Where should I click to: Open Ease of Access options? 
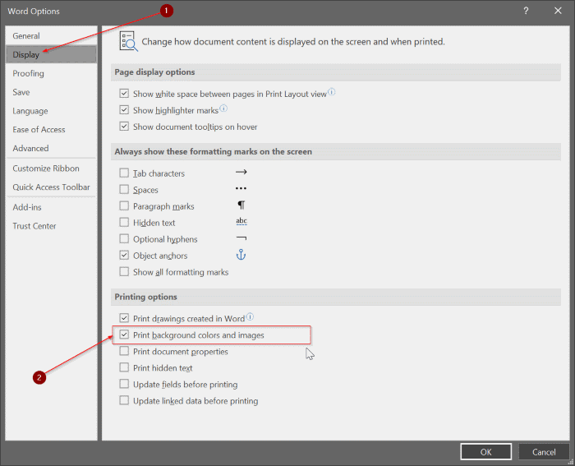click(51, 130)
